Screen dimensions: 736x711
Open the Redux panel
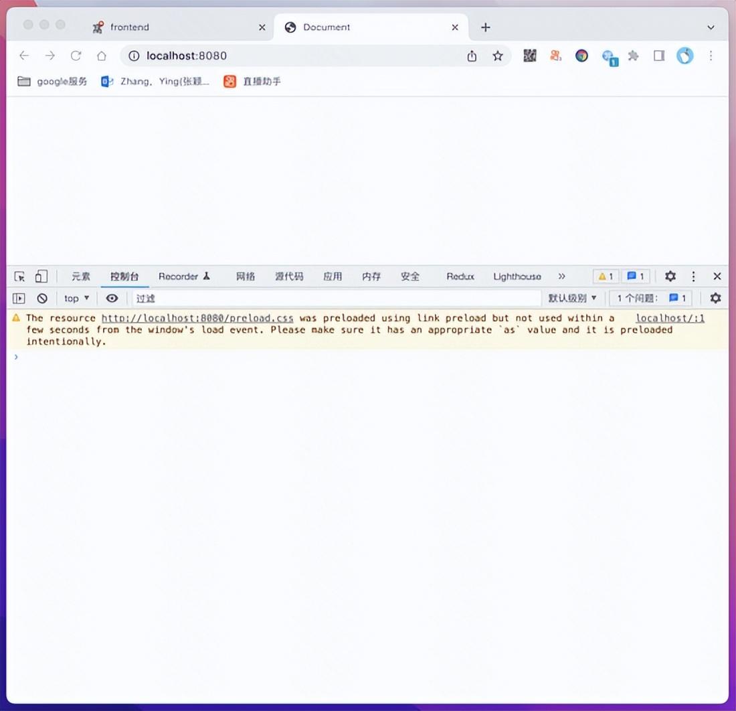[x=460, y=276]
